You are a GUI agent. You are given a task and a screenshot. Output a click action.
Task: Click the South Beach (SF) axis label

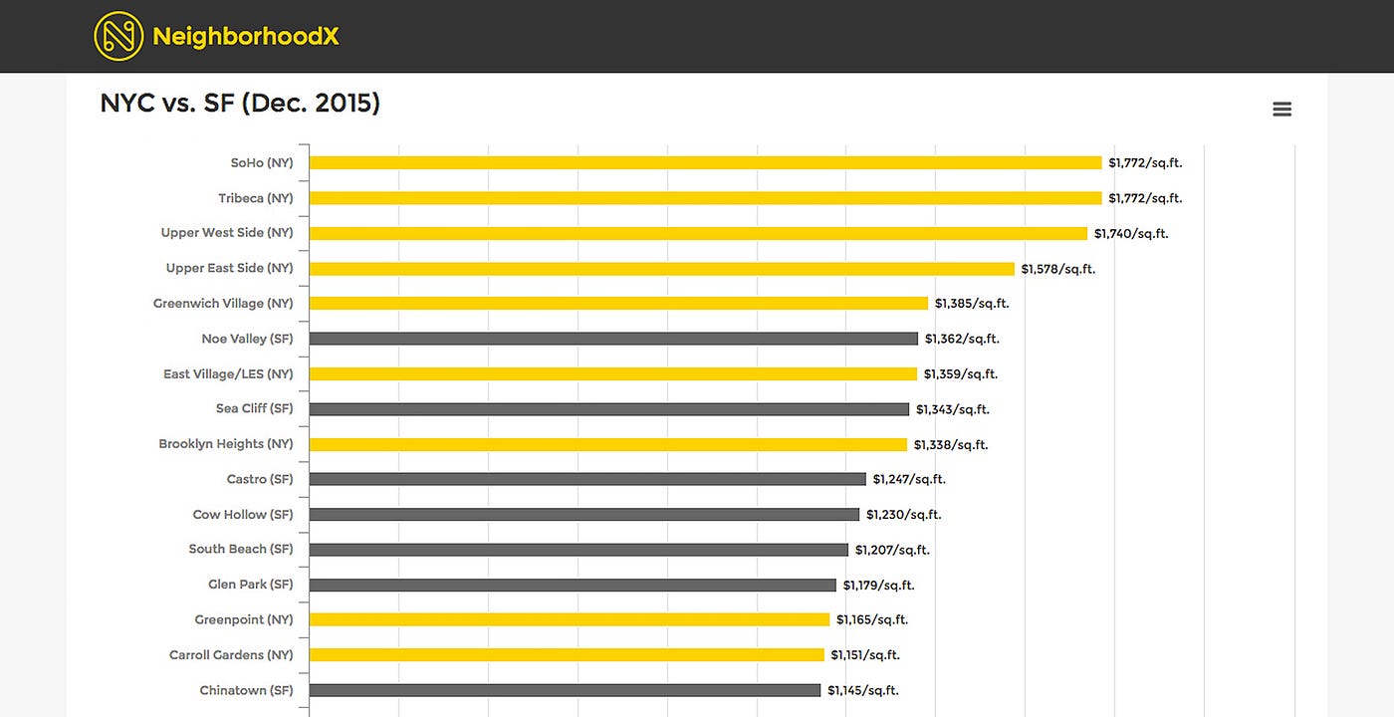point(241,550)
